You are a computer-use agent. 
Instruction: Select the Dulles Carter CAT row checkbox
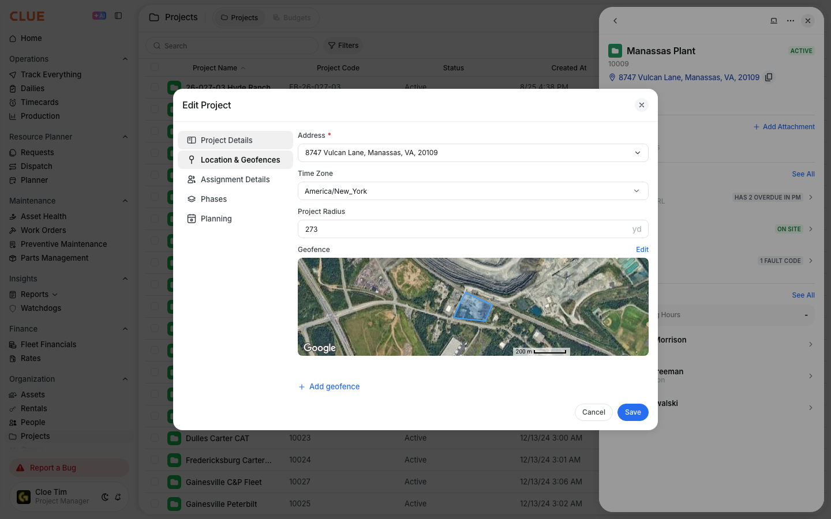point(155,438)
